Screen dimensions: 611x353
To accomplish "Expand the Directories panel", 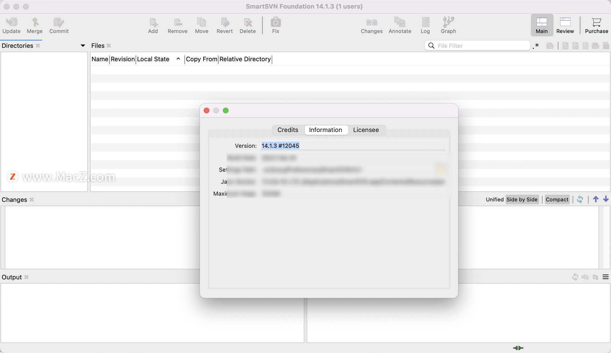I will (82, 45).
